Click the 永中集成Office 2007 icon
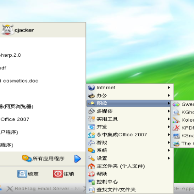The image size is (194, 194). (x=91, y=135)
